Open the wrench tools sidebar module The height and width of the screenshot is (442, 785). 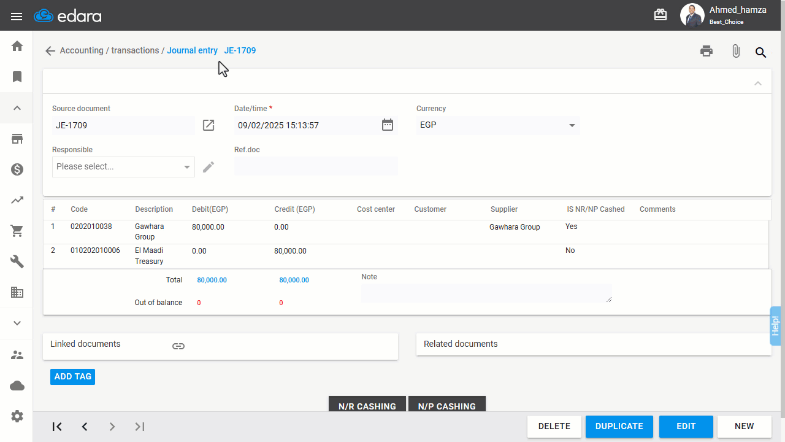tap(17, 262)
